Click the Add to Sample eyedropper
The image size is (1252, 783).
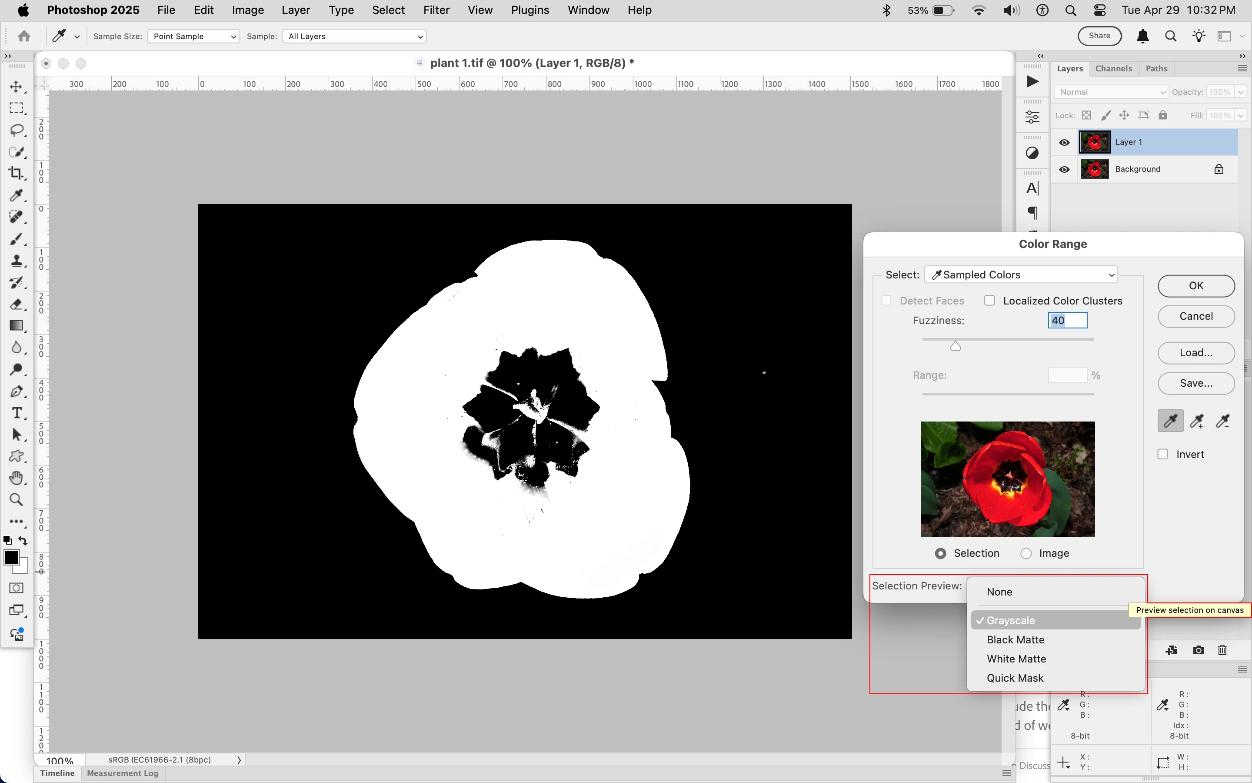(x=1197, y=421)
